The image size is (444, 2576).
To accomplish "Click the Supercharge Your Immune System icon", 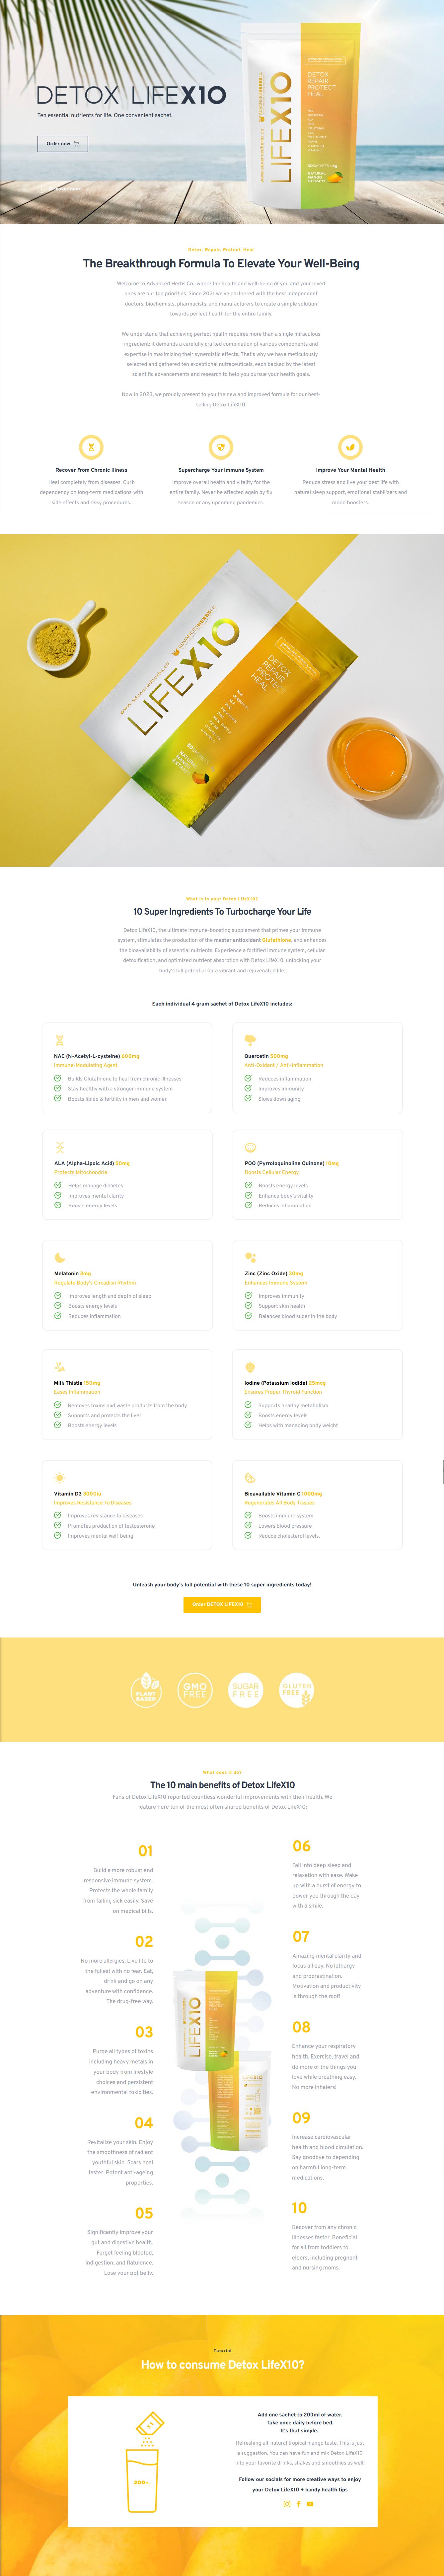I will click(221, 447).
